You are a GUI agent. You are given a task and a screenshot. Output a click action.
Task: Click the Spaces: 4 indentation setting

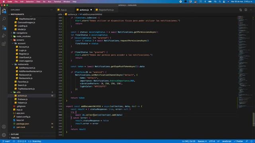click(x=202, y=141)
